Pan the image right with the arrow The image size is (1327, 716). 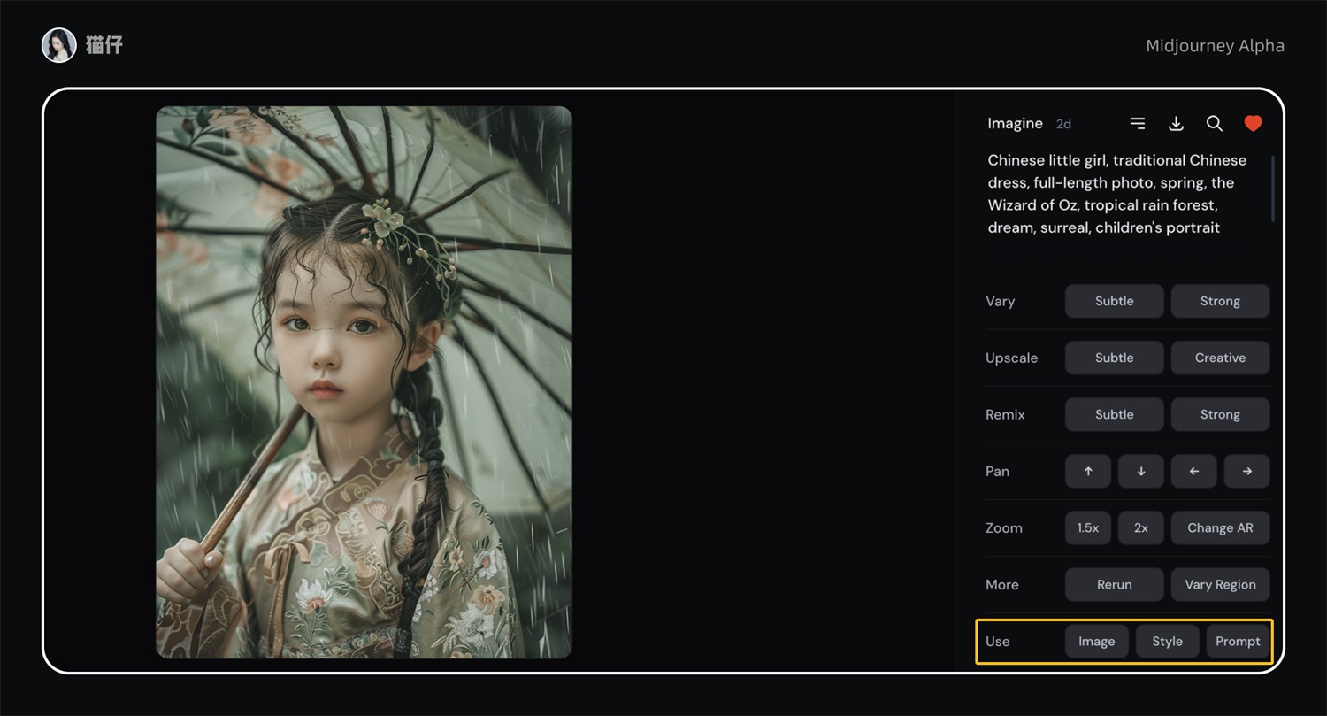pyautogui.click(x=1246, y=472)
